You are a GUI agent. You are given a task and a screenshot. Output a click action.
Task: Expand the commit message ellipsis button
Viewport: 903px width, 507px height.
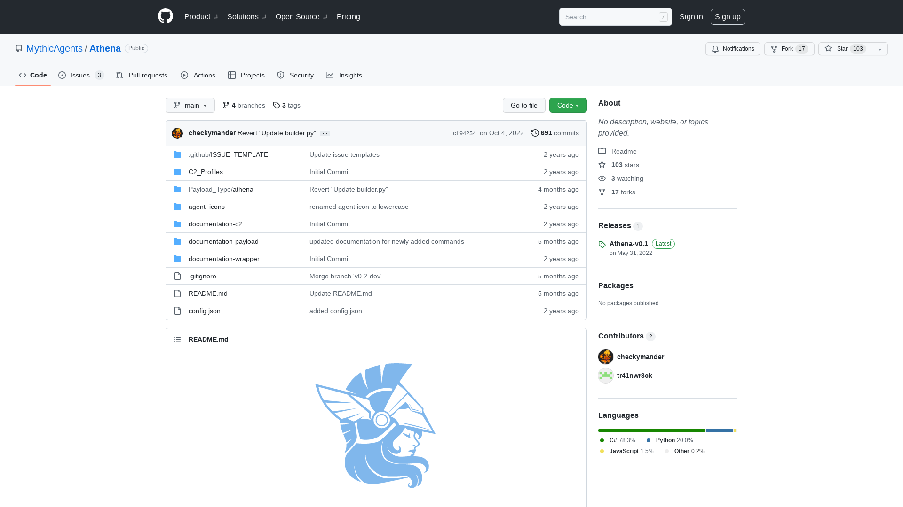[x=325, y=133]
